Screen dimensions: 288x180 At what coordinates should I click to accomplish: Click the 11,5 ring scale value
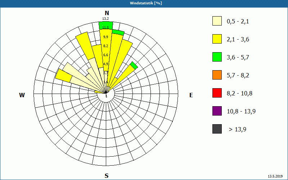(105, 28)
